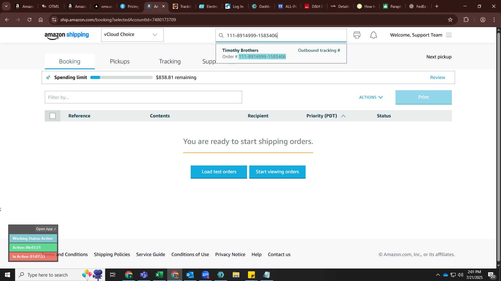501x281 pixels.
Task: Expand the vCloud Choice account dropdown
Action: point(132,35)
